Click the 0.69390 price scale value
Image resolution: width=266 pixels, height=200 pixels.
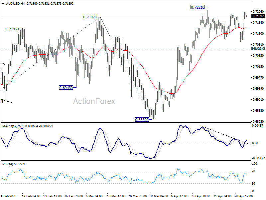[258, 89]
